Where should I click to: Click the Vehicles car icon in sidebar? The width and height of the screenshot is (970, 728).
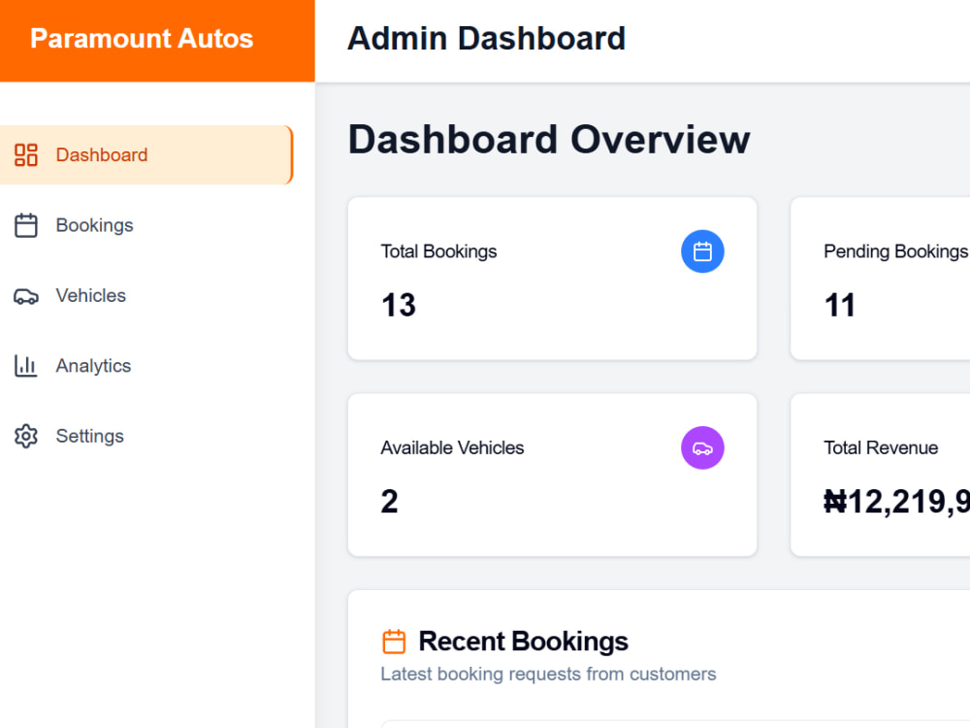coord(26,296)
